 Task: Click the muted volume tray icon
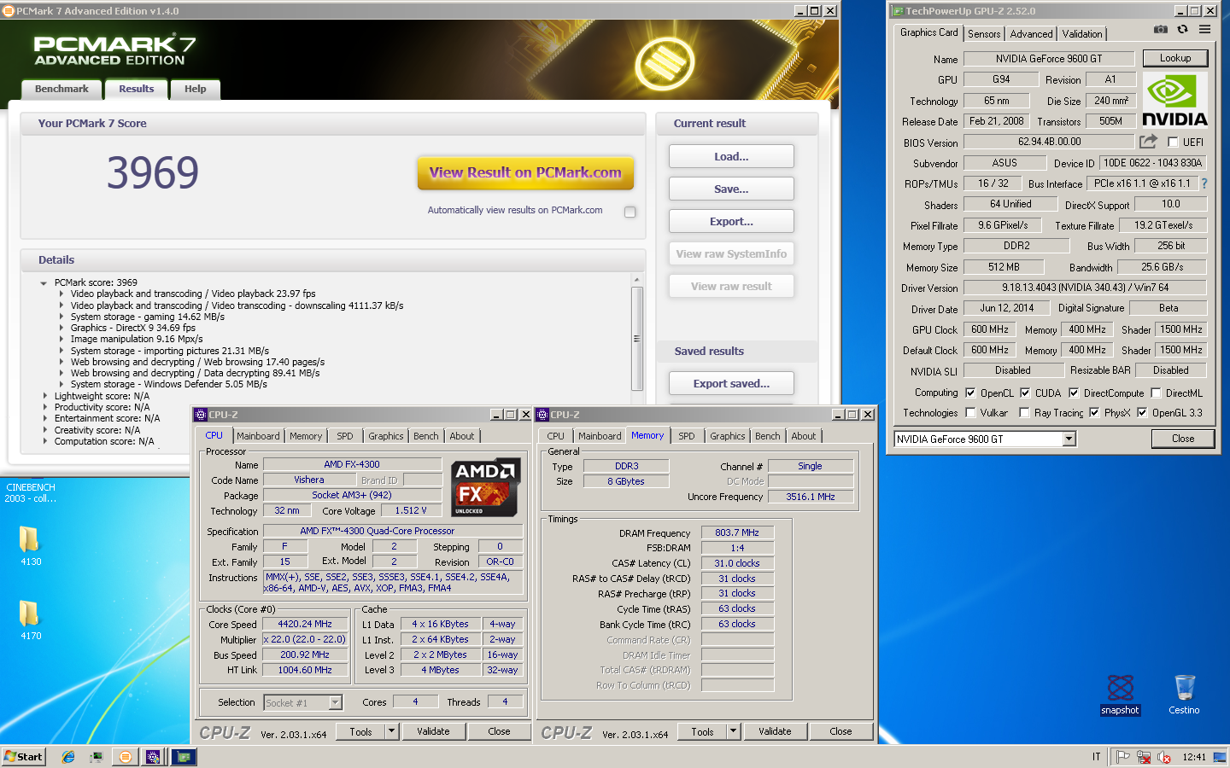pos(1164,757)
